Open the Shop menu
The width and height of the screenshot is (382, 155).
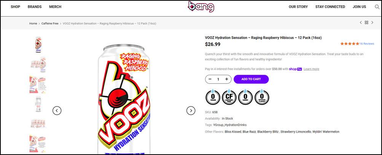click(15, 7)
